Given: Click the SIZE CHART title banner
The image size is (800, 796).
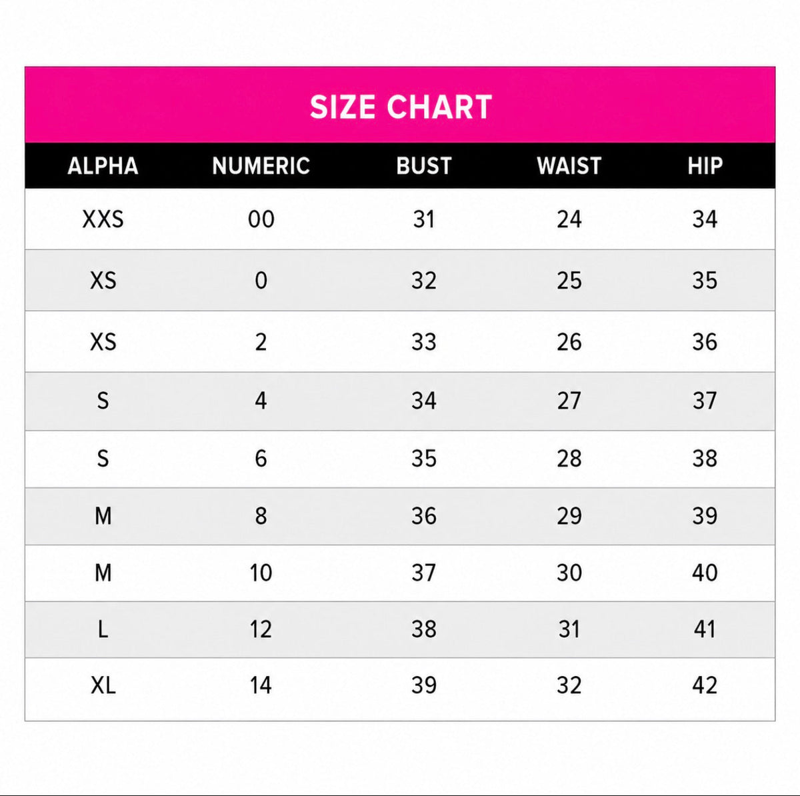Looking at the screenshot, I should (x=400, y=105).
